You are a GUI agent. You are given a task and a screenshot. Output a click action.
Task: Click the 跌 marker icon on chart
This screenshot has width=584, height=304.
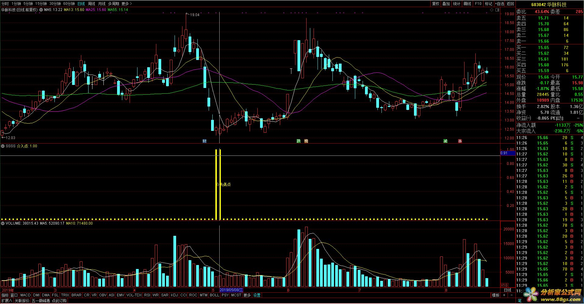pos(299,141)
